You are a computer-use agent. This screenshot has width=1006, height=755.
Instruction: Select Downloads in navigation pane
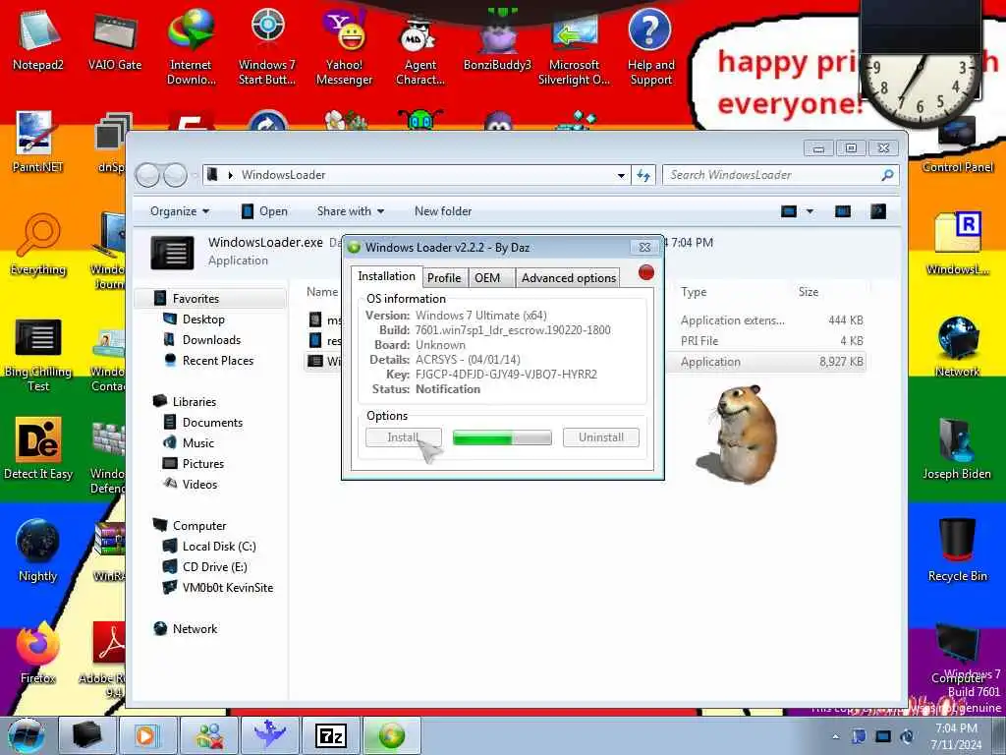[211, 339]
